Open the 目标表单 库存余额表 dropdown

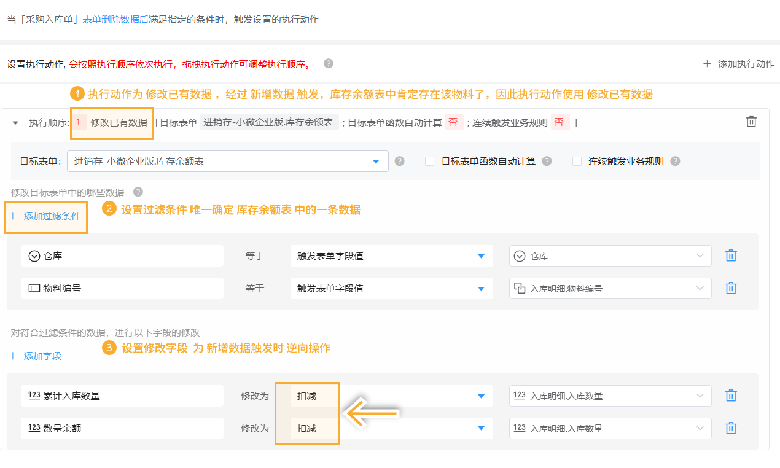pyautogui.click(x=376, y=162)
